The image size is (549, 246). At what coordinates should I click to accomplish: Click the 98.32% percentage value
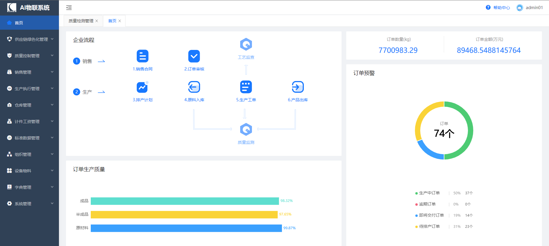[286, 201]
